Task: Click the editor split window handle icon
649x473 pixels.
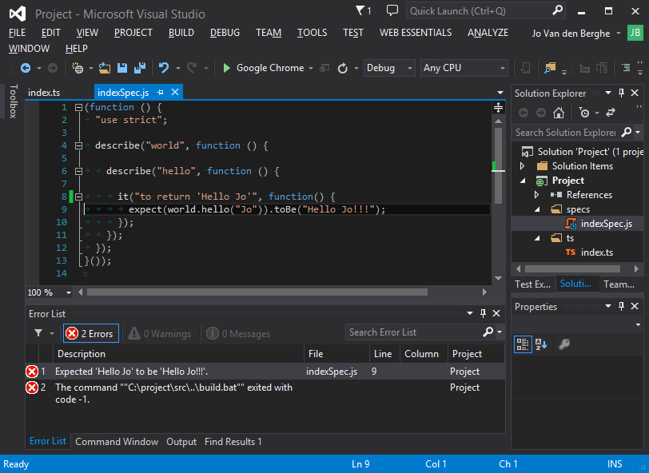Action: [x=499, y=108]
